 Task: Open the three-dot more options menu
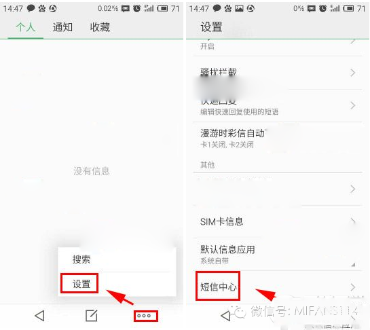(144, 316)
